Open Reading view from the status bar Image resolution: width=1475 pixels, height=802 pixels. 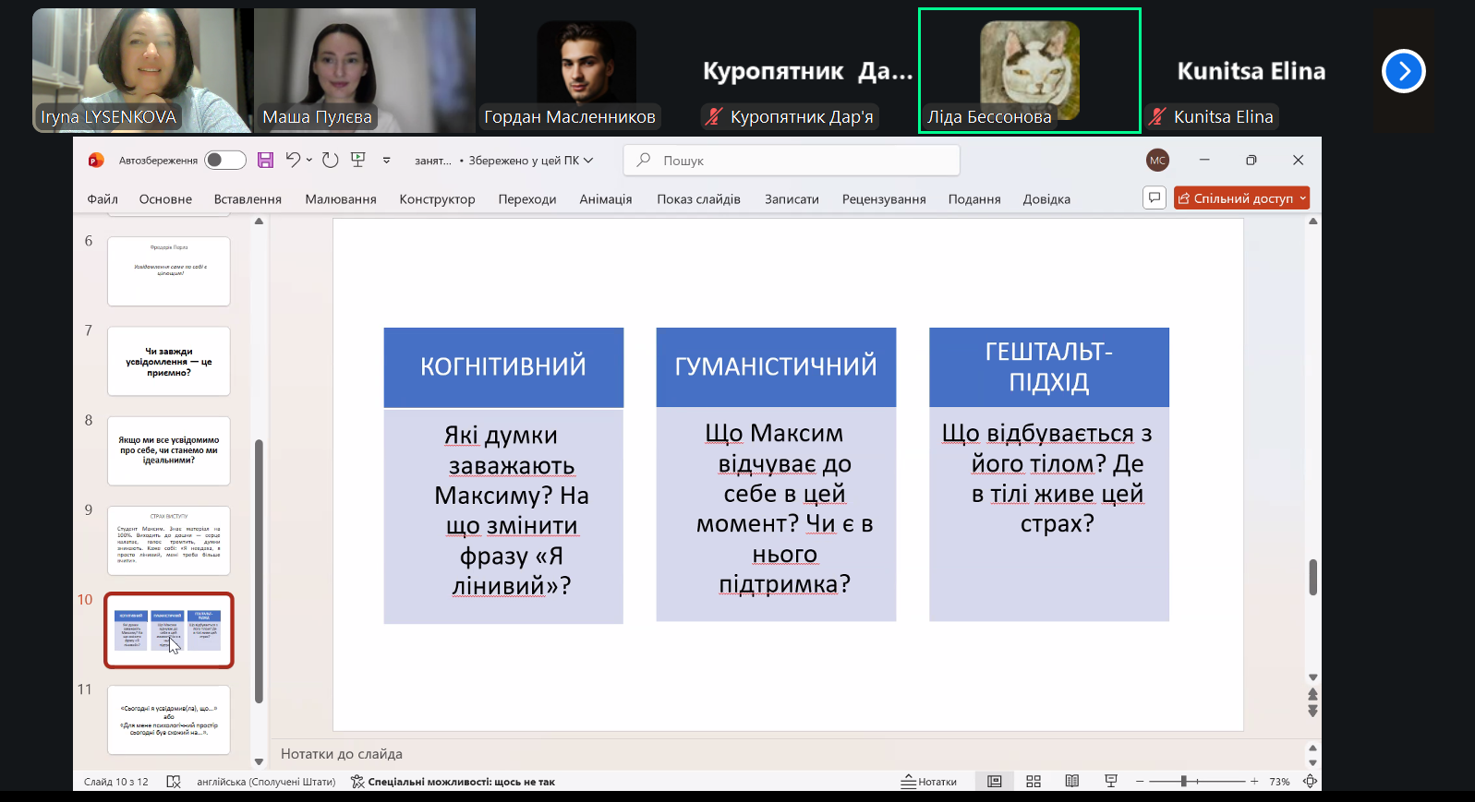(1071, 782)
